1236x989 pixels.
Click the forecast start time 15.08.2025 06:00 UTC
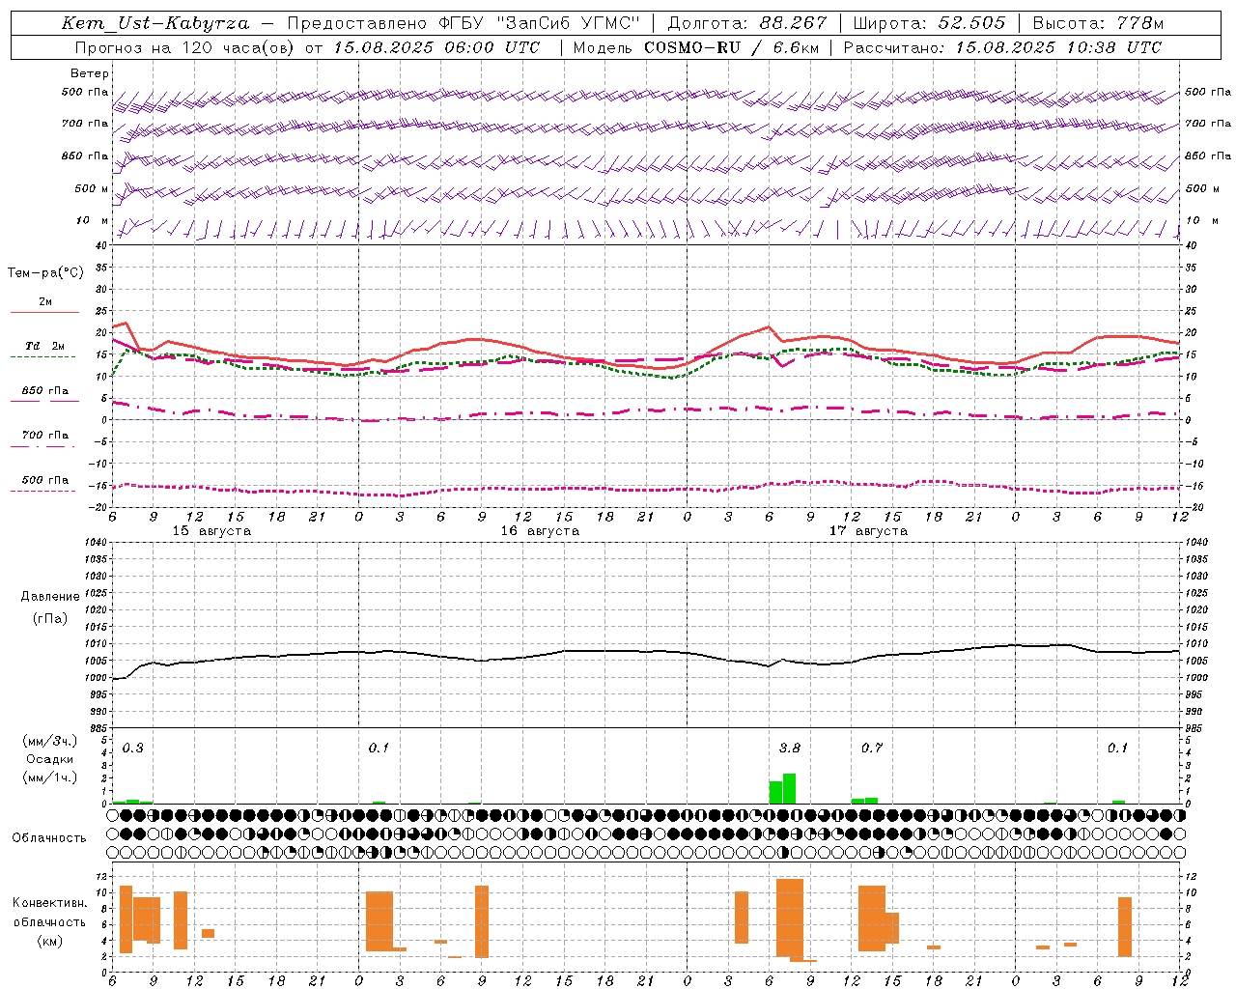click(x=436, y=47)
